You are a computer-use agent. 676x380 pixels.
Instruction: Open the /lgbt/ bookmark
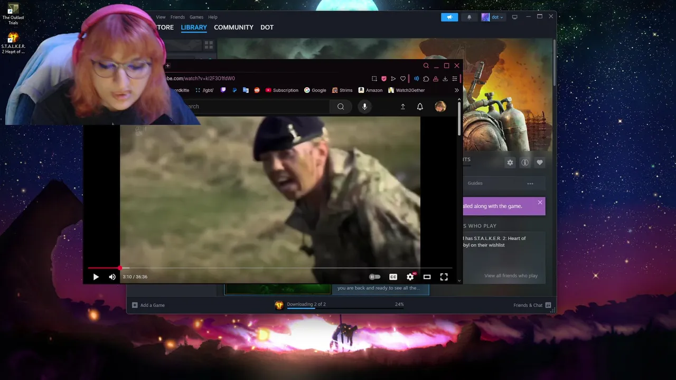204,90
